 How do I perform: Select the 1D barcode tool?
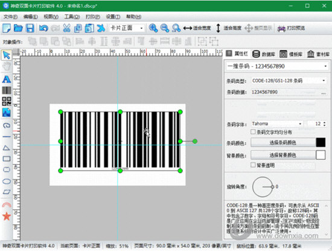(x=7, y=90)
